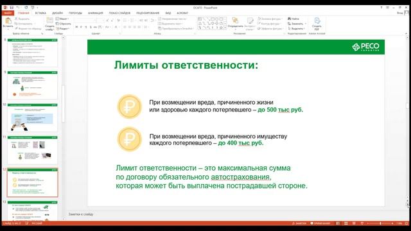
Task: Copy selection with Копировать
Action: pyautogui.click(x=24, y=24)
